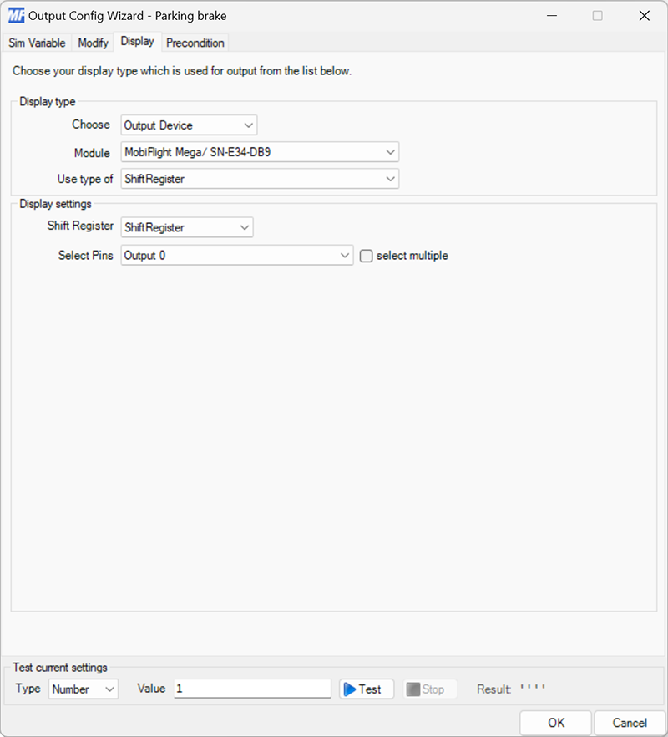Viewport: 668px width, 737px height.
Task: Click the MobiFlight logo in the title bar
Action: [x=15, y=15]
